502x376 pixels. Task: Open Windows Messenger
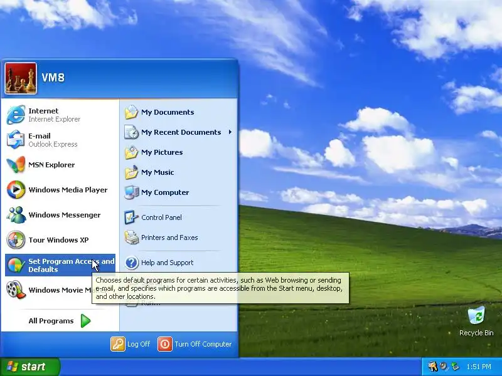60,215
